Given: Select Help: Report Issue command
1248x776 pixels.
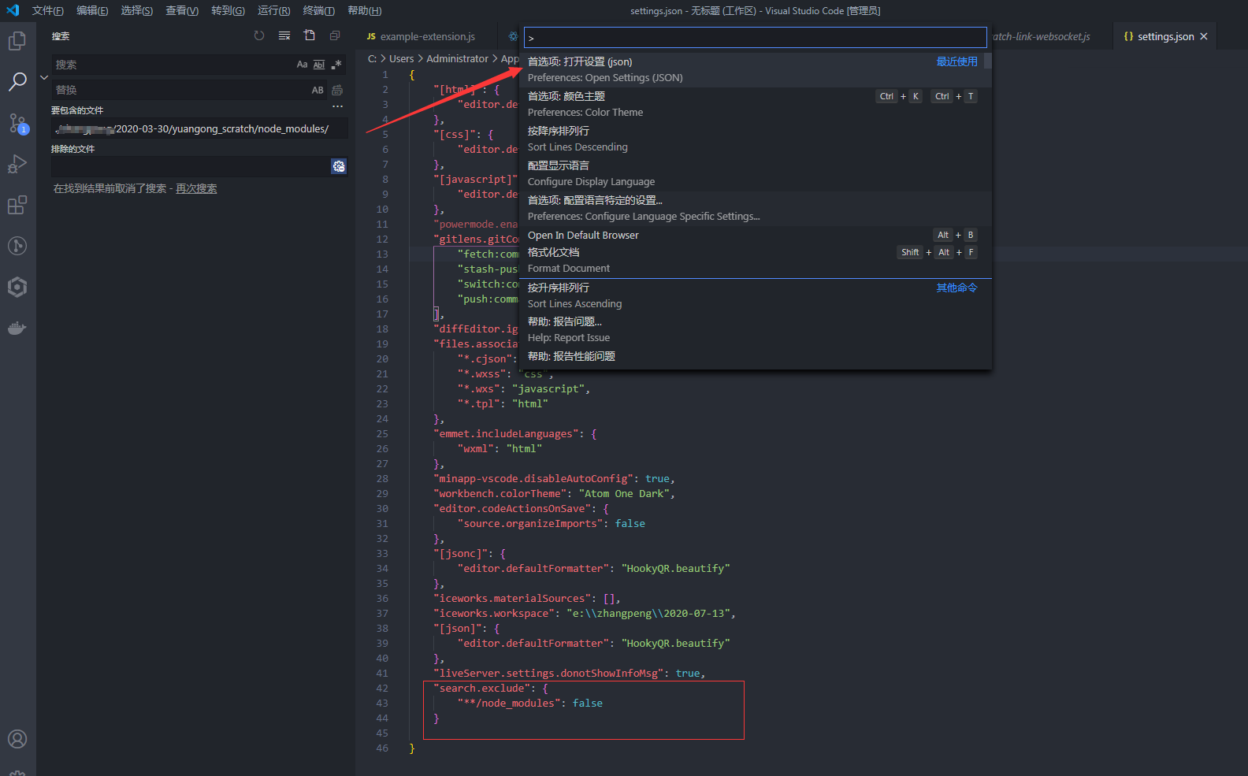Looking at the screenshot, I should [756, 329].
